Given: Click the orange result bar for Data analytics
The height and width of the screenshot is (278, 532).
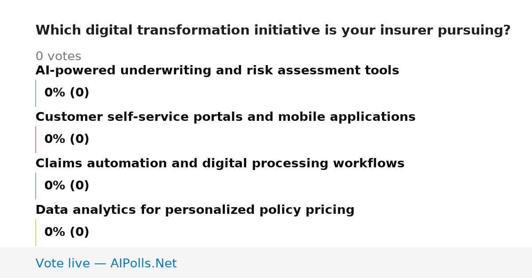Looking at the screenshot, I should point(35,232).
